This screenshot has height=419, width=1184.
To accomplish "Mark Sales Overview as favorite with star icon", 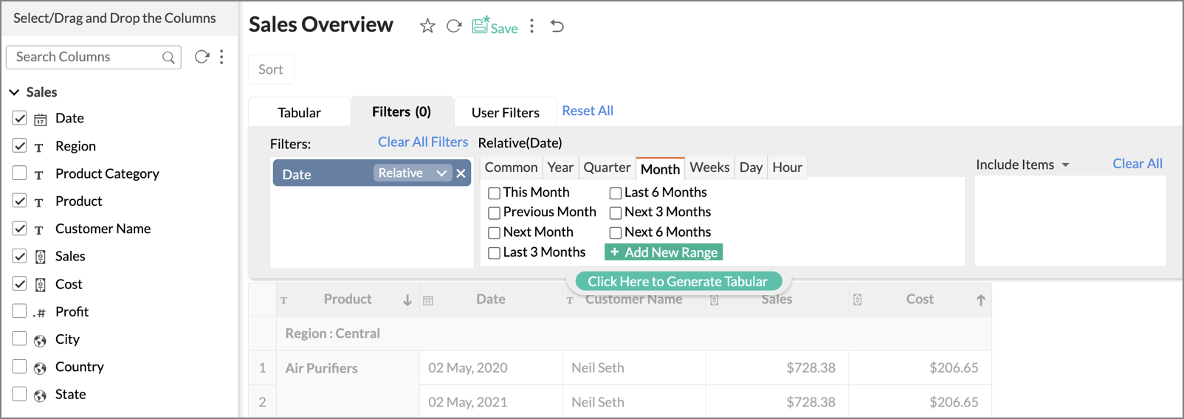I will [x=427, y=27].
